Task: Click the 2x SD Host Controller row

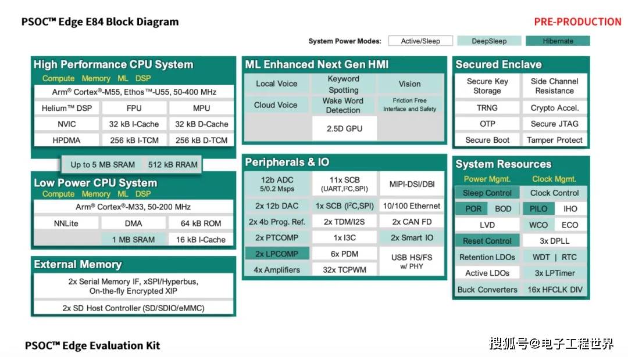Action: point(133,308)
